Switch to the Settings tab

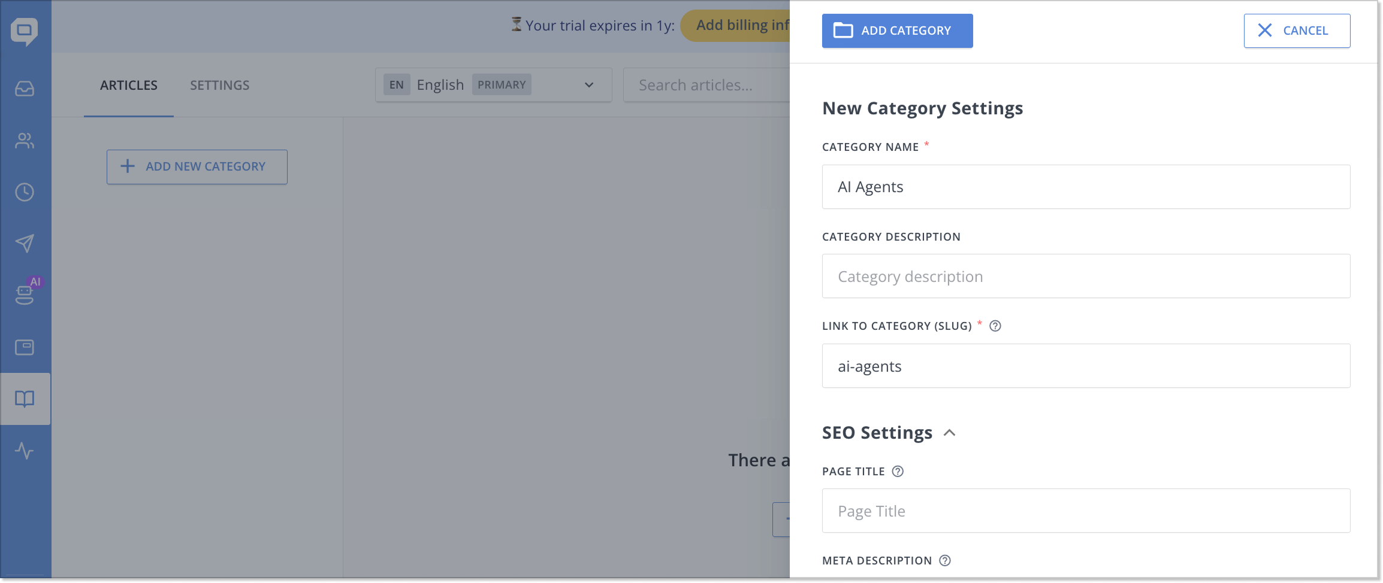pyautogui.click(x=219, y=85)
